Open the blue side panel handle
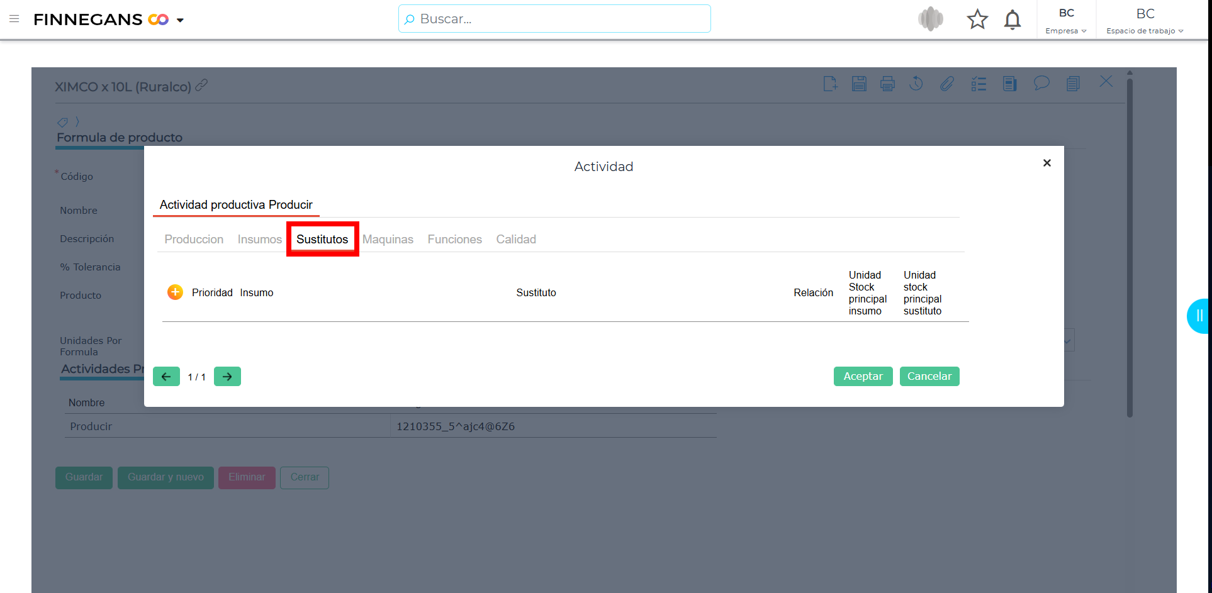 [1199, 316]
